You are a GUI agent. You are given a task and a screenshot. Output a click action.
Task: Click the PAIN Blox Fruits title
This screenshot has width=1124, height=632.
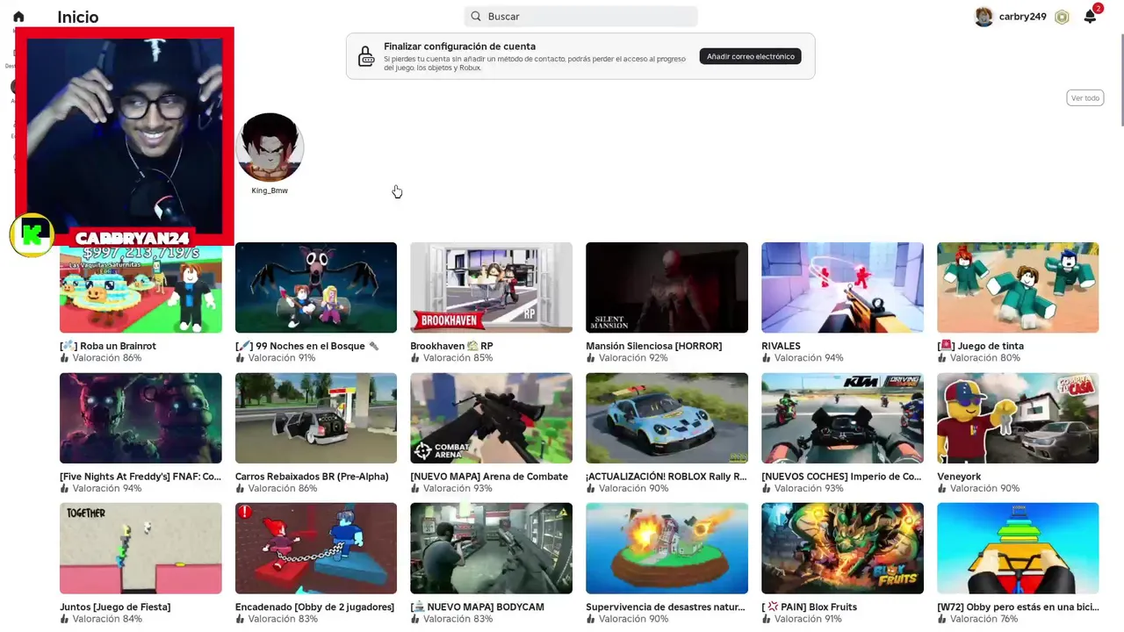coord(810,607)
